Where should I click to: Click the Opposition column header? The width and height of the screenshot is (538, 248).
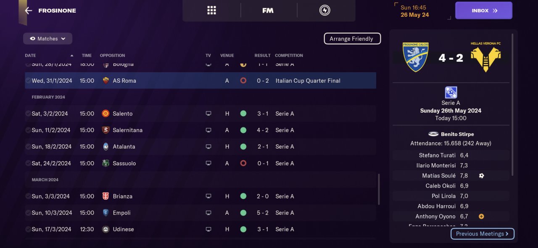pos(112,55)
